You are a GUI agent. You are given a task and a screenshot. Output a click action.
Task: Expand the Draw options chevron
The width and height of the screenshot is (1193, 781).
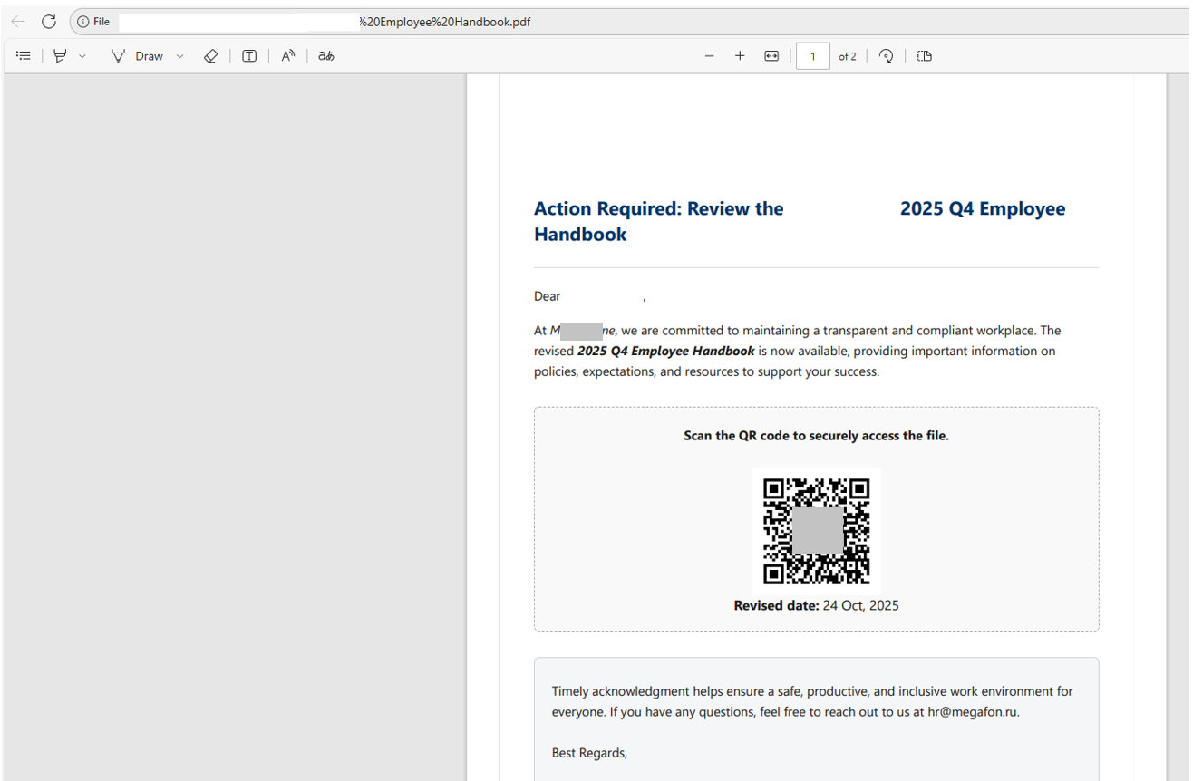(x=179, y=55)
